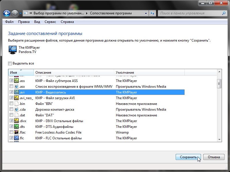
Task: Click Файл "DAT" description cell
Action: [45, 115]
